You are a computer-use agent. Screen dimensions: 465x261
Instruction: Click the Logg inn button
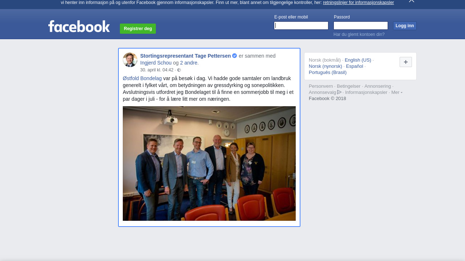405,26
